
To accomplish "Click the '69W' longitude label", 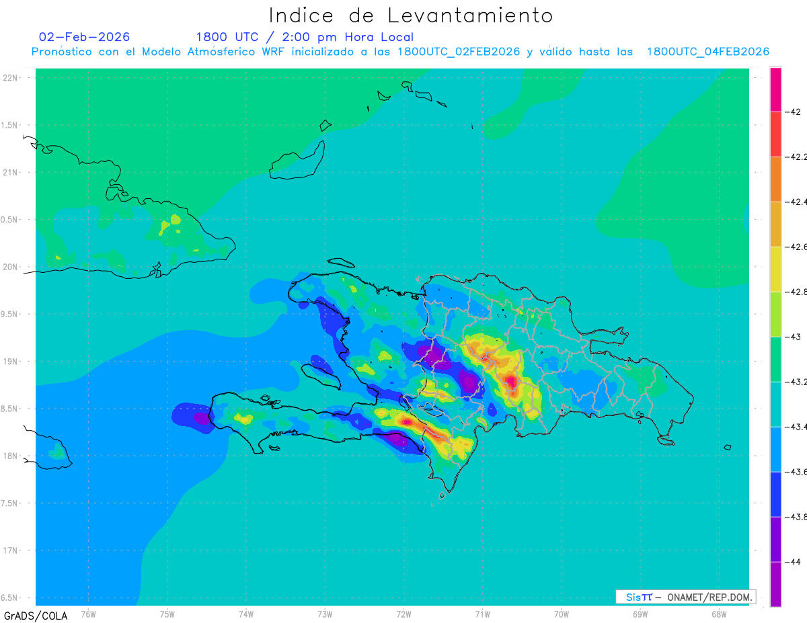I will coord(640,613).
